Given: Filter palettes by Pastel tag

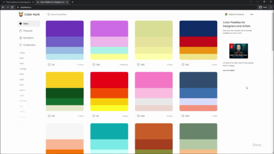Looking at the screenshot, I should tap(22, 53).
